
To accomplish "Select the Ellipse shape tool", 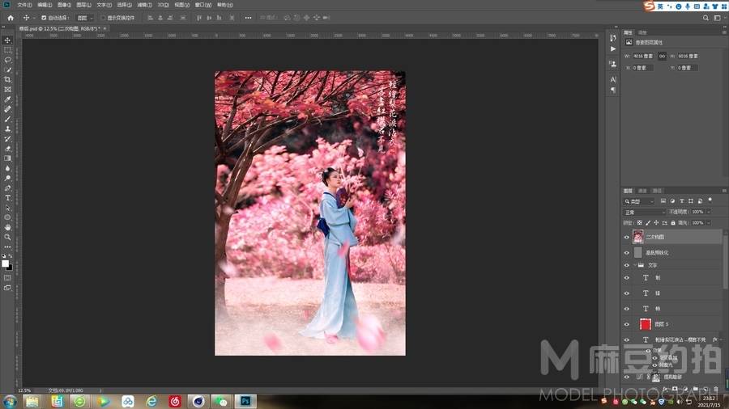I will 7,217.
